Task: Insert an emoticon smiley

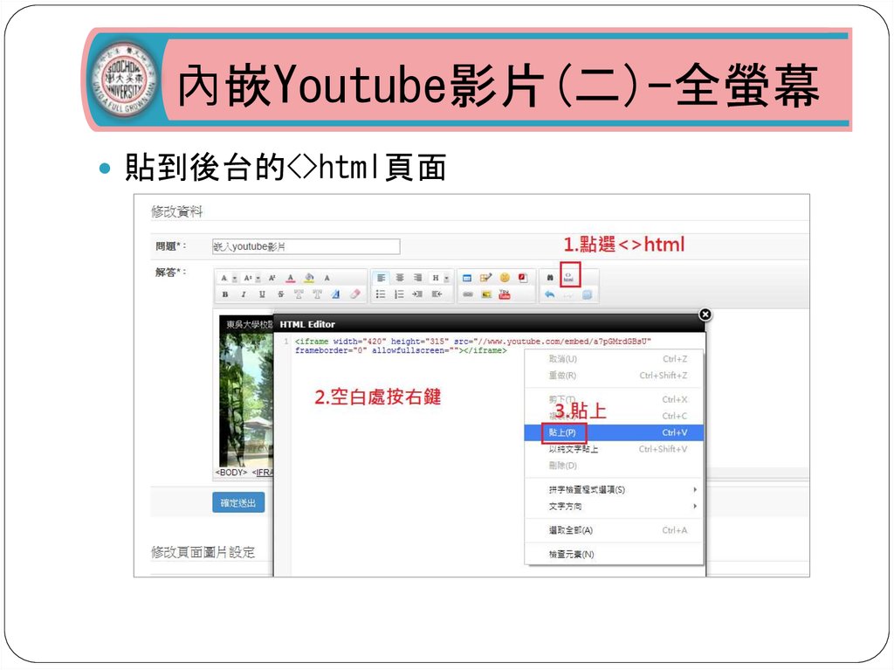Action: 505,278
